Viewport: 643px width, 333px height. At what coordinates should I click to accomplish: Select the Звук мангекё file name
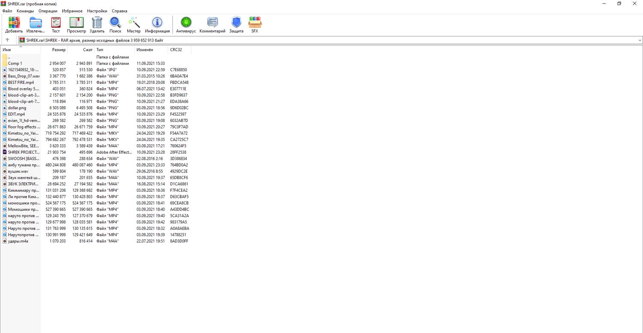pos(24,178)
